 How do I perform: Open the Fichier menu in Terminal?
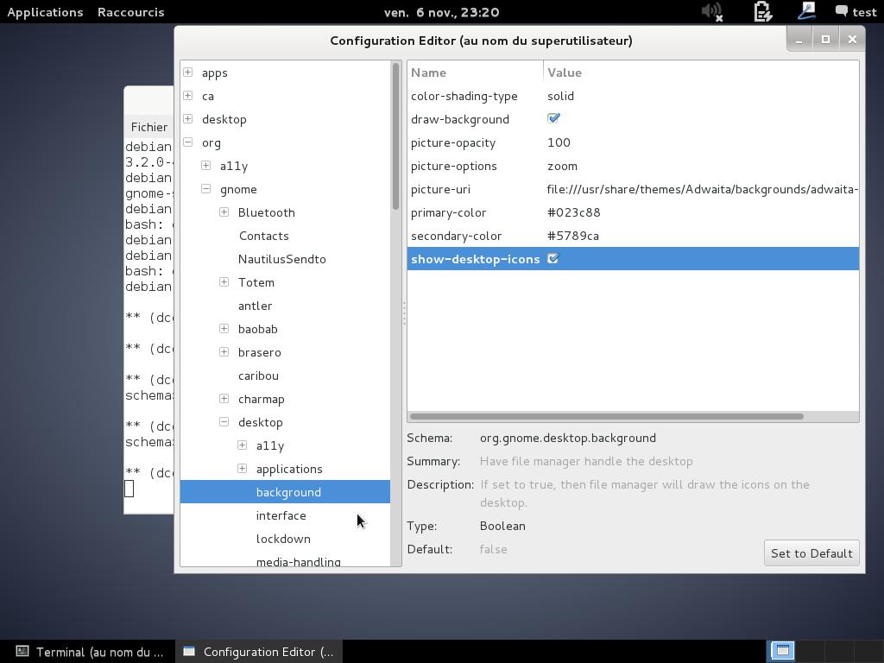tap(149, 127)
